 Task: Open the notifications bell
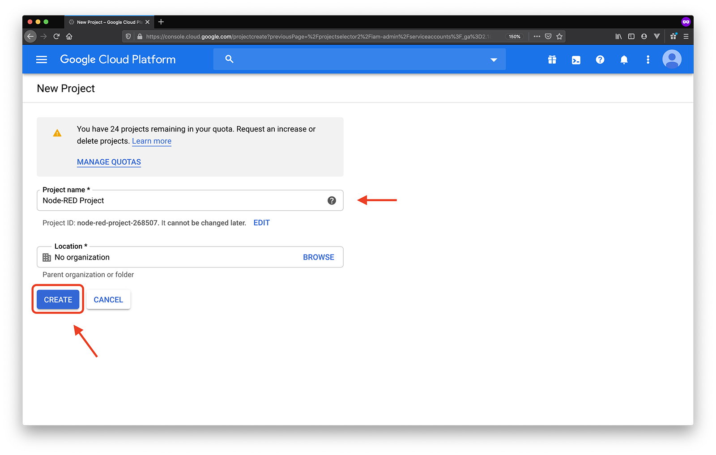[624, 60]
